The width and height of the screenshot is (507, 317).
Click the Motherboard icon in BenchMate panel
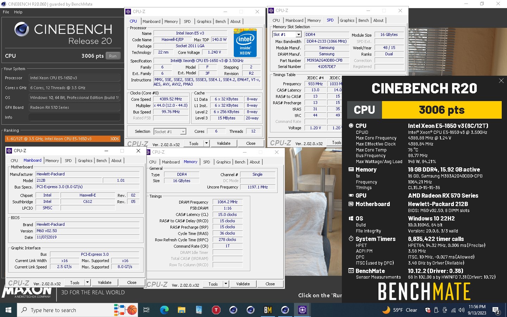pos(351,204)
